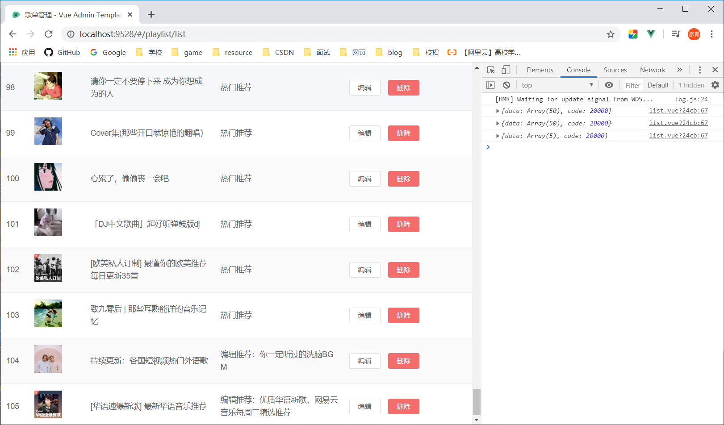Open DevTools settings gear
Image resolution: width=724 pixels, height=425 pixels.
click(x=716, y=85)
